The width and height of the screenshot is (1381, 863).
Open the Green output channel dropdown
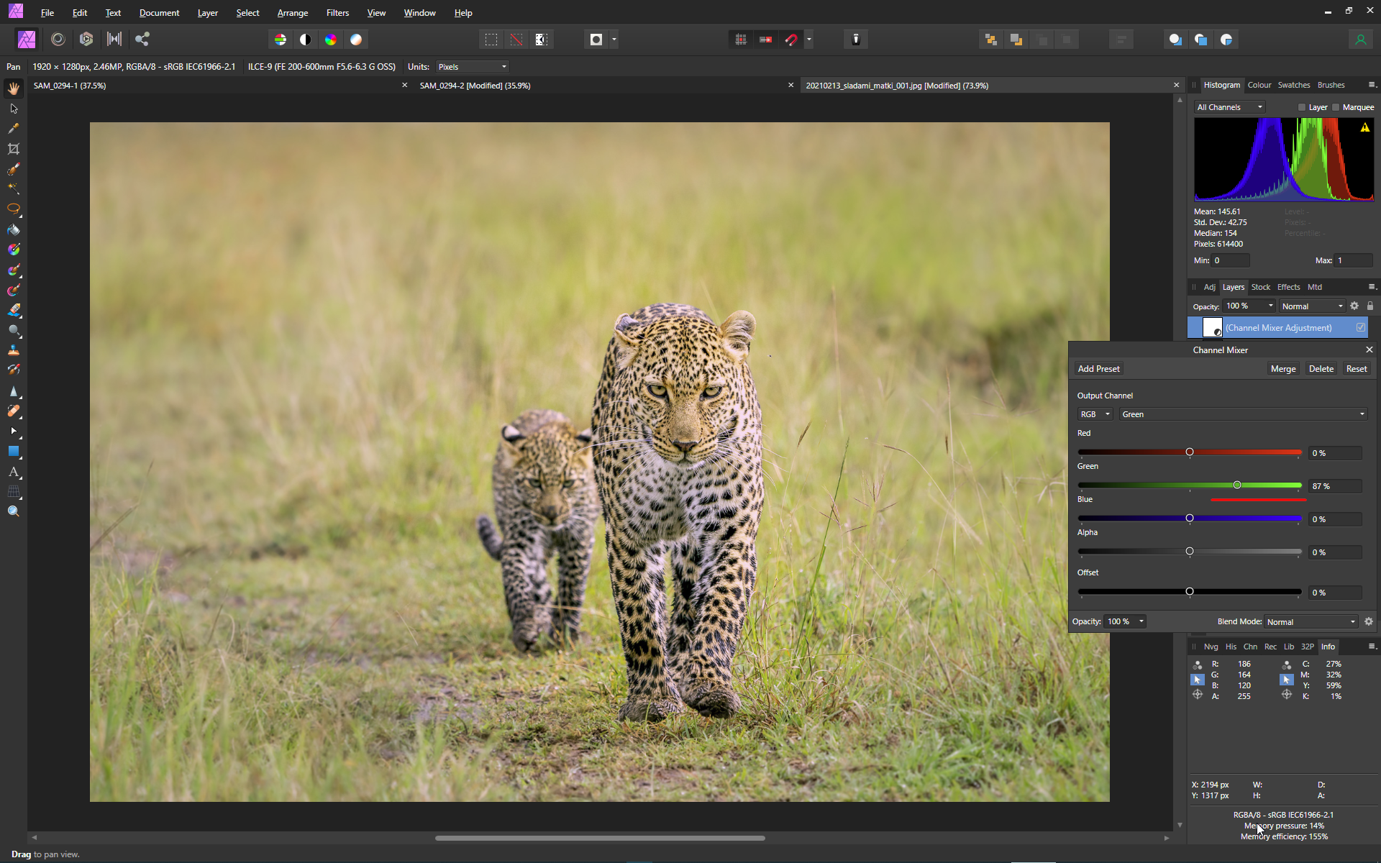(1242, 414)
